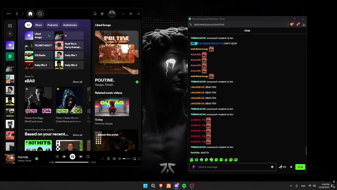Open the Spotify three-dot menu

tap(9, 14)
